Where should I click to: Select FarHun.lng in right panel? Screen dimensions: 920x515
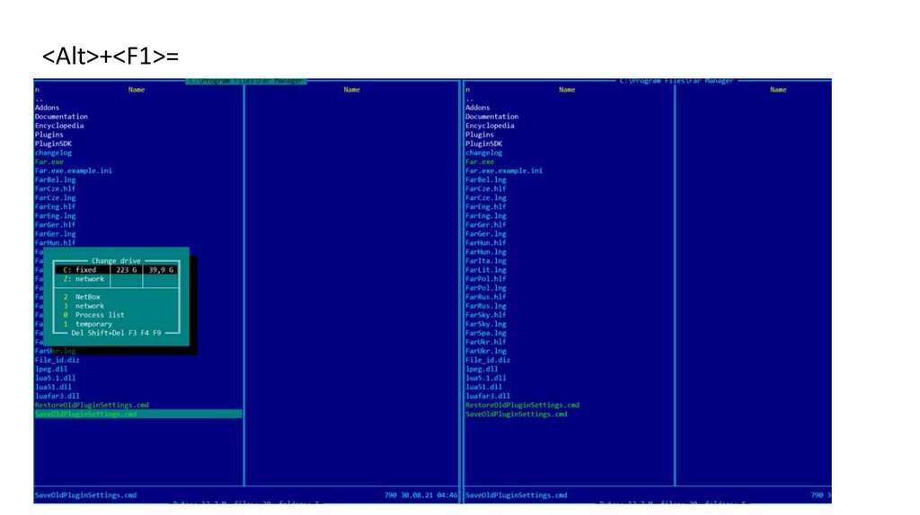[486, 252]
